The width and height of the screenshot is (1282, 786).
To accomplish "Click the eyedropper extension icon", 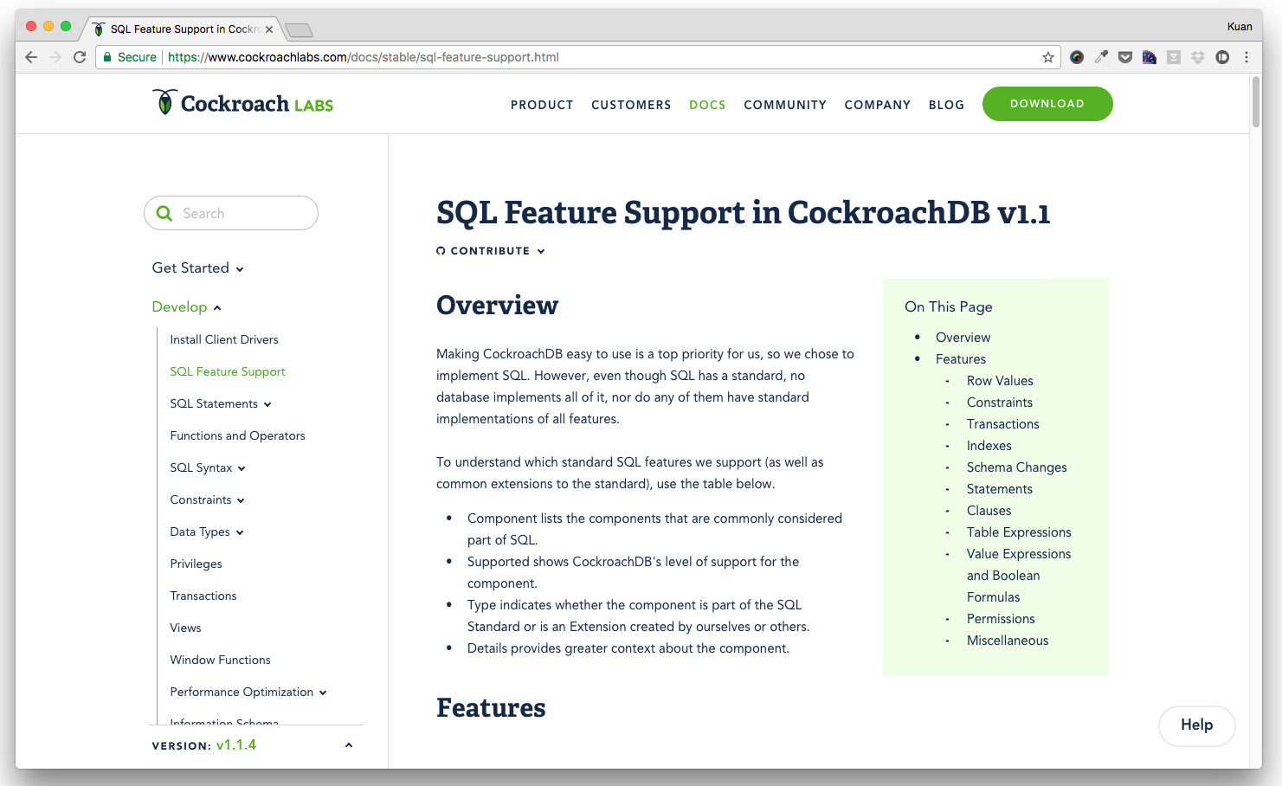I will coord(1101,57).
